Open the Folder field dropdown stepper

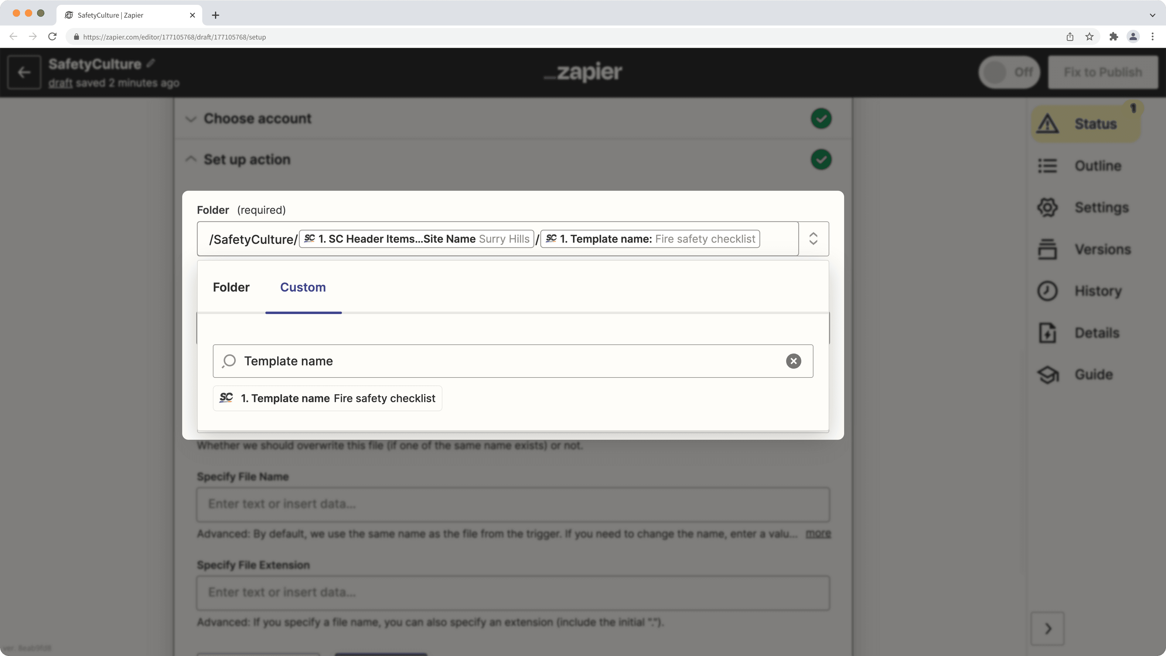click(x=813, y=239)
